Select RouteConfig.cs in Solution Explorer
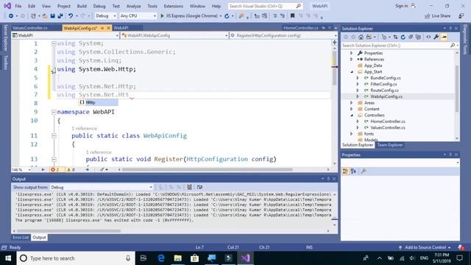Viewport: 471px width, 265px height. 384,91
